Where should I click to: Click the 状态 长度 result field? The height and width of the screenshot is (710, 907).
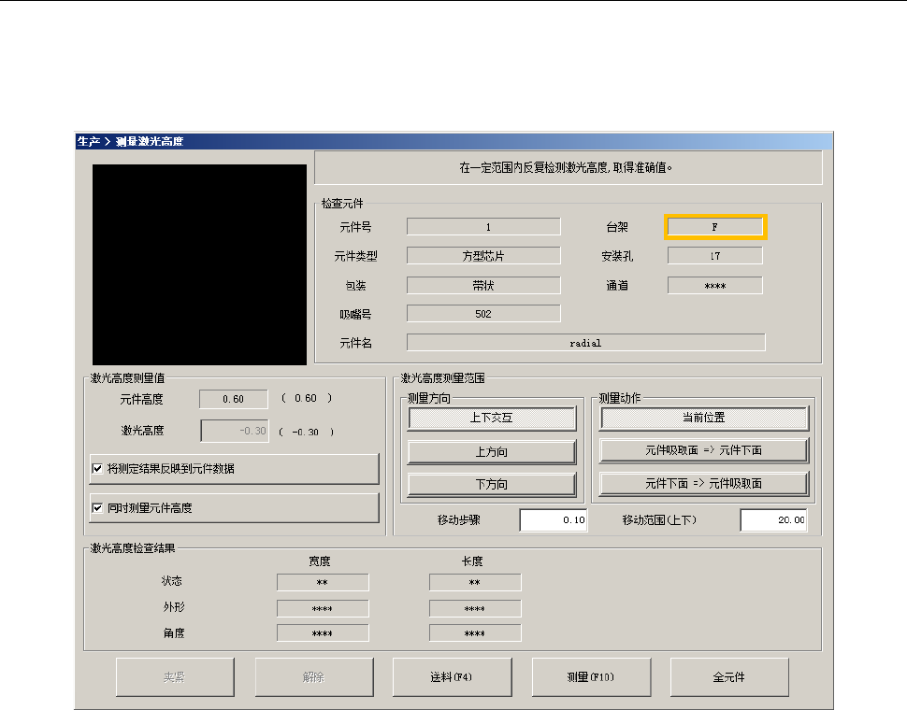(x=475, y=582)
